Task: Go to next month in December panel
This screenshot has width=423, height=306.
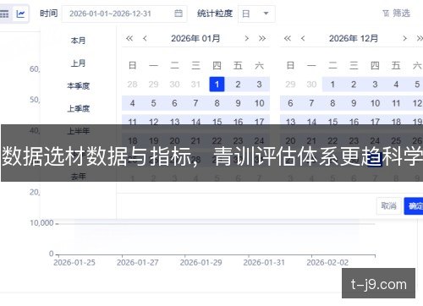Action: tap(404, 38)
